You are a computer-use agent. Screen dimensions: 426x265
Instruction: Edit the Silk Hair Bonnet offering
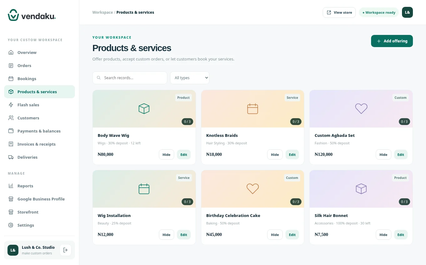click(401, 235)
